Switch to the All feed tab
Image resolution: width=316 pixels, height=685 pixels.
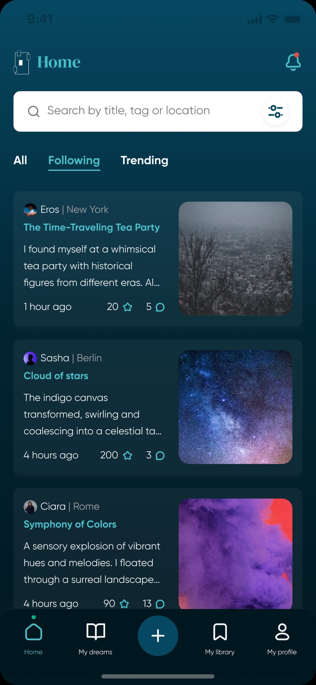point(20,160)
